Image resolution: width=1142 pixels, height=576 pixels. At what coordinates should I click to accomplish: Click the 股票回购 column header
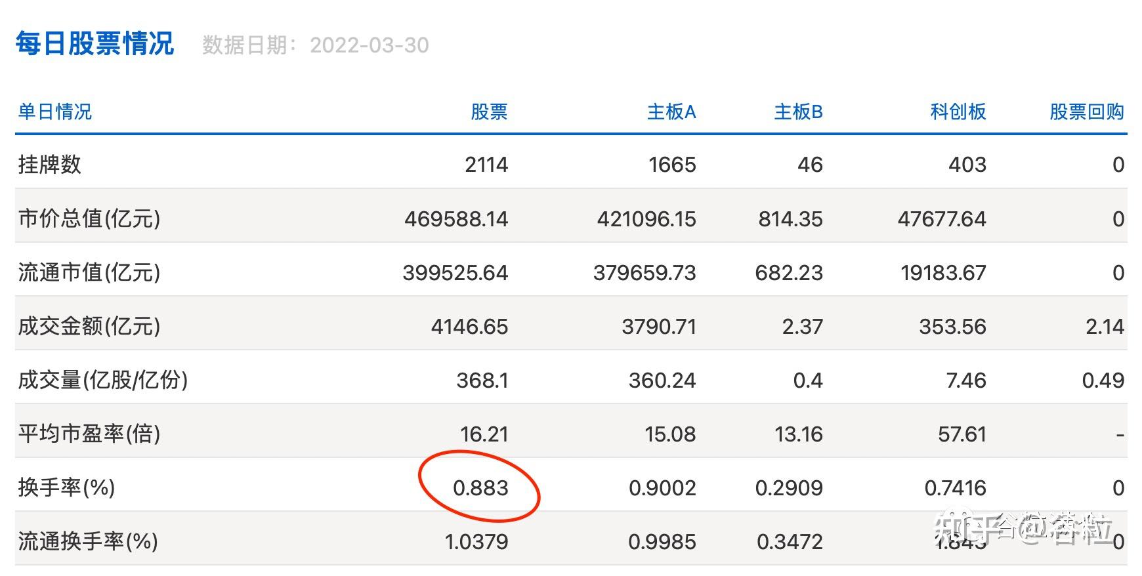1086,112
